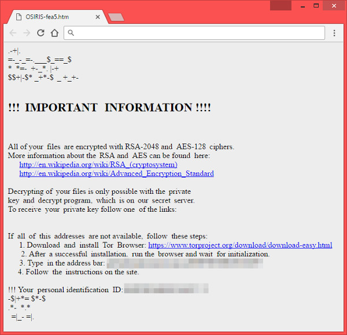Open the Chrome three-dot menu

click(x=334, y=33)
